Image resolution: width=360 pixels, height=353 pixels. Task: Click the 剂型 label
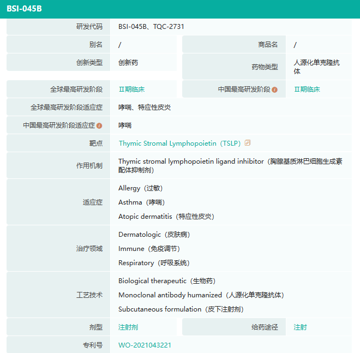tap(96, 327)
